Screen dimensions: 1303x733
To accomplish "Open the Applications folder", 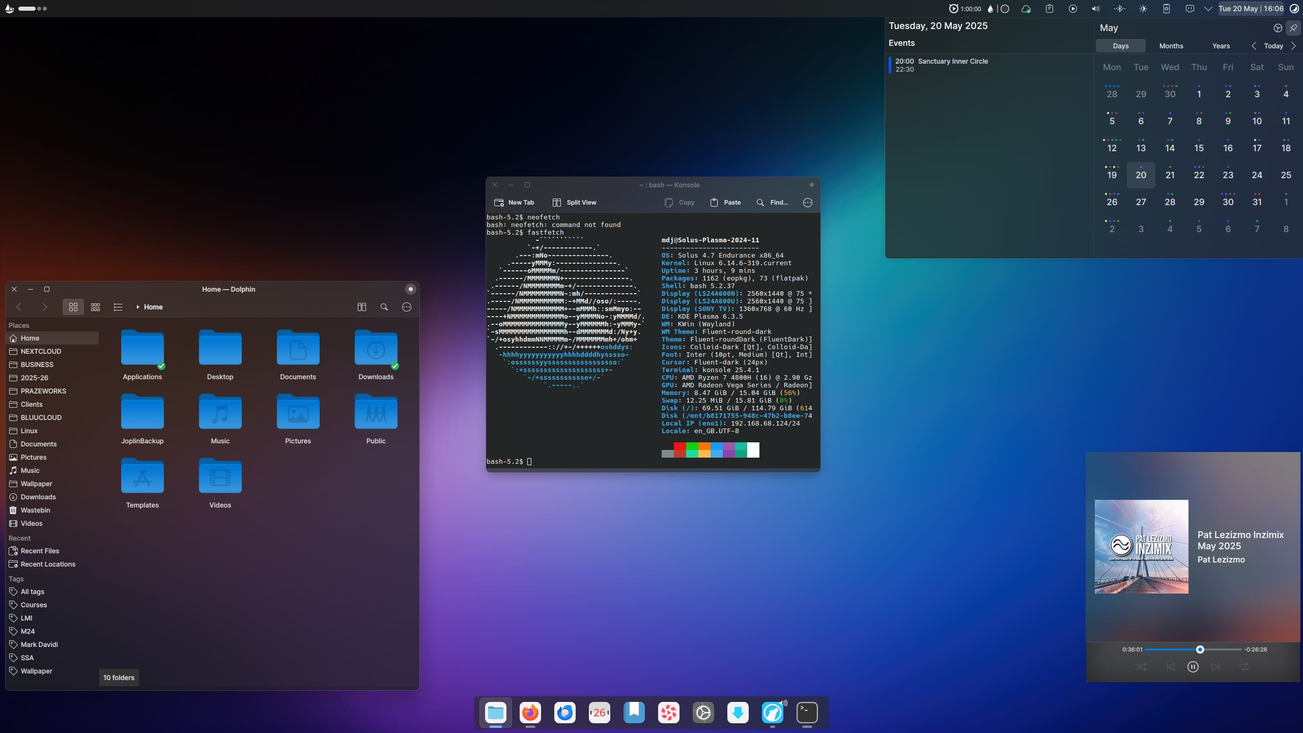I will tap(143, 355).
